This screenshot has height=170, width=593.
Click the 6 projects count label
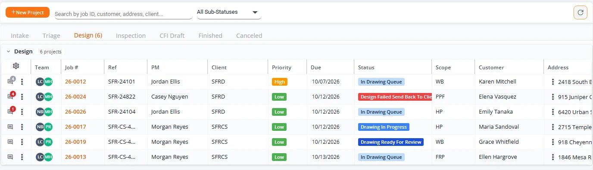[50, 52]
